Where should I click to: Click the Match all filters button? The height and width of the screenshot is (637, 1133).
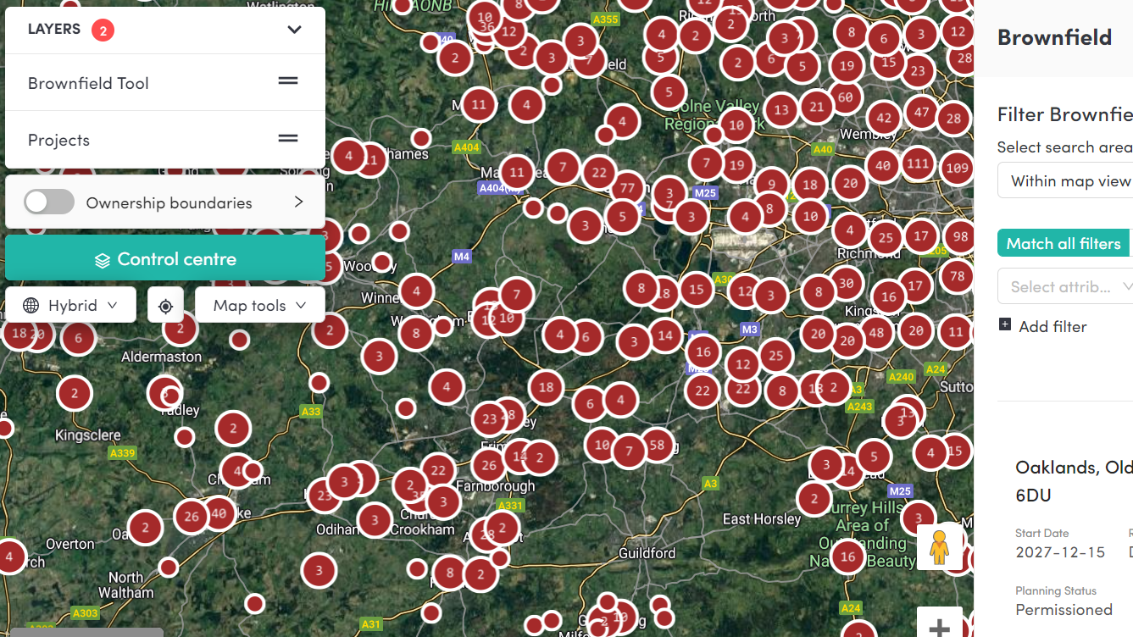pos(1064,244)
